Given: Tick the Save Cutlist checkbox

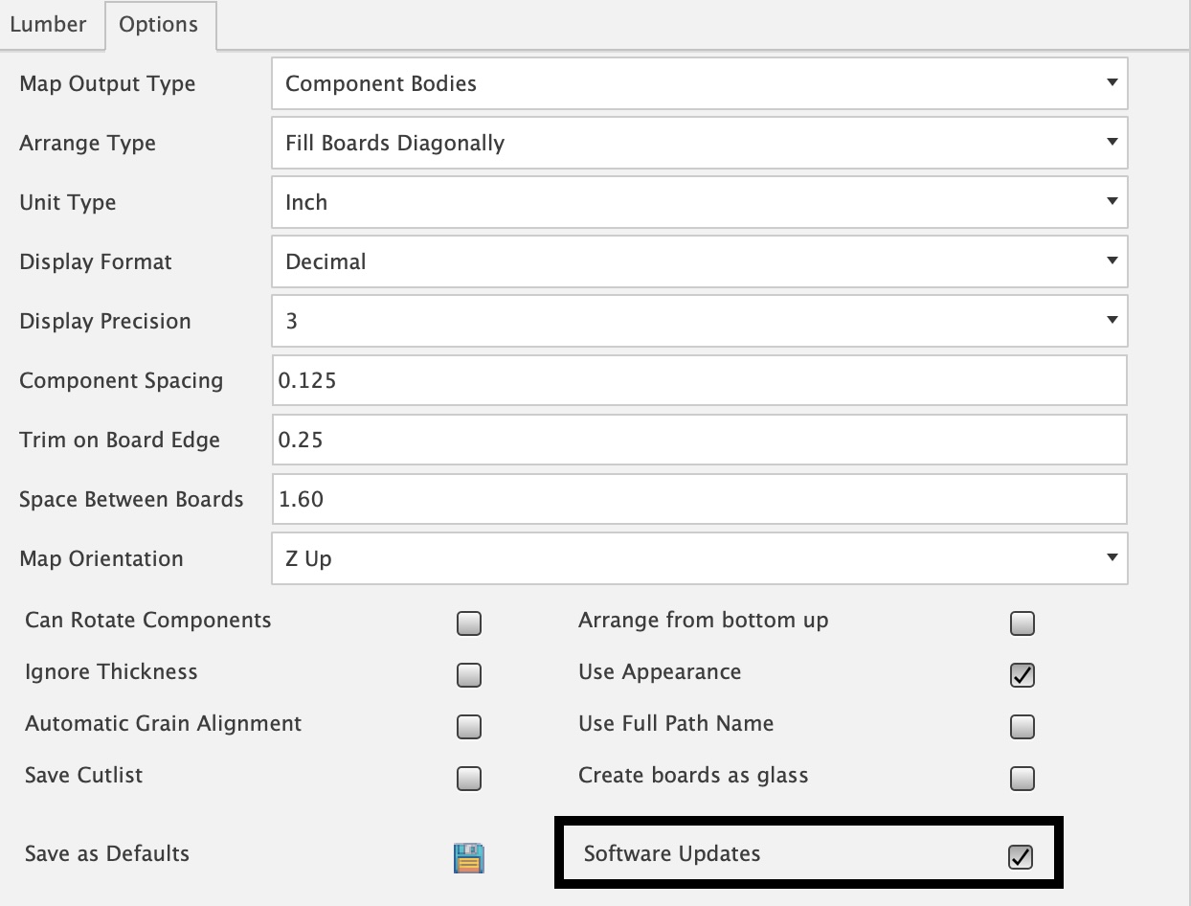Looking at the screenshot, I should pyautogui.click(x=469, y=780).
